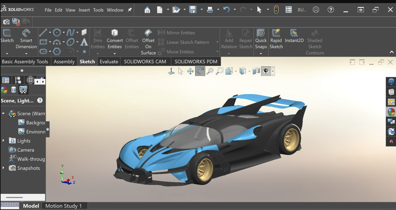Toggle Quick Snaps button
The image size is (396, 210).
(261, 39)
